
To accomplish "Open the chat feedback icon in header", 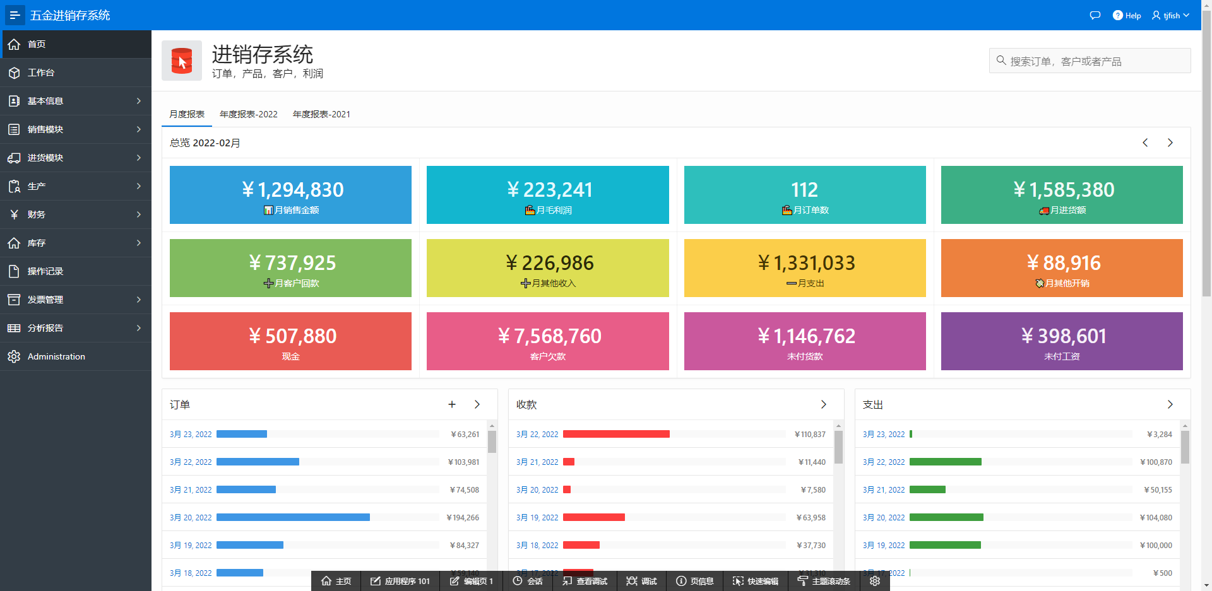I will pos(1095,15).
